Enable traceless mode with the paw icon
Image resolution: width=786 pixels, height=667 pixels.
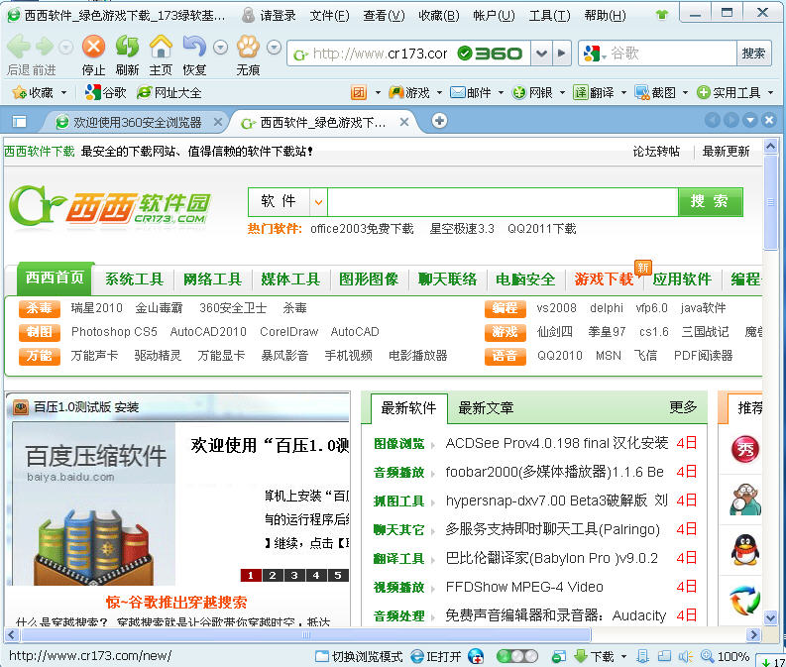click(248, 47)
